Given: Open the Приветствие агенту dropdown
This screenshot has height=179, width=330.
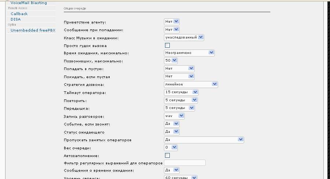Looking at the screenshot, I should 172,22.
